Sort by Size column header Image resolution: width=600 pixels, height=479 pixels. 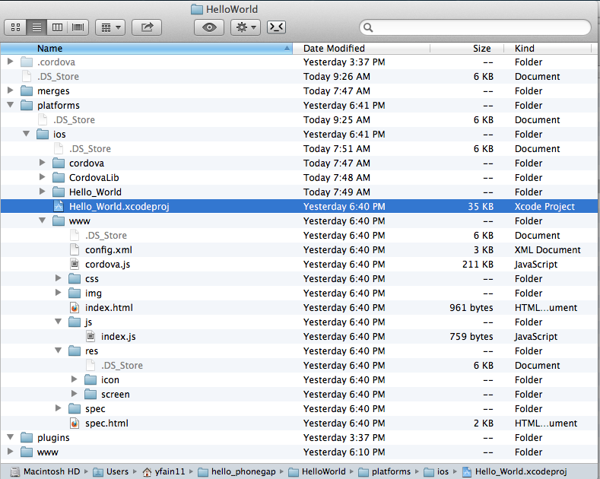(x=481, y=48)
